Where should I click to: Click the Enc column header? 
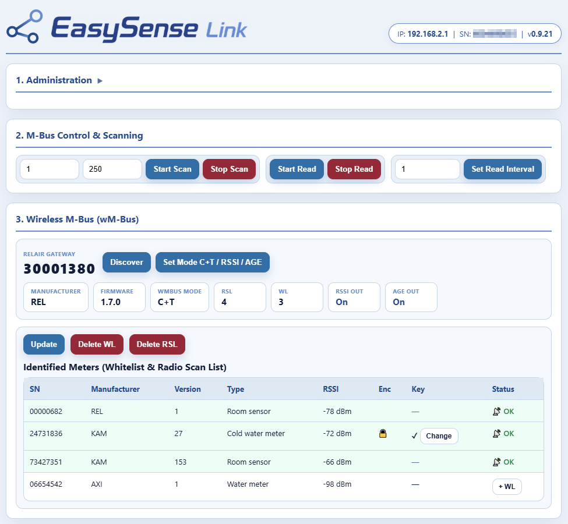pyautogui.click(x=384, y=390)
